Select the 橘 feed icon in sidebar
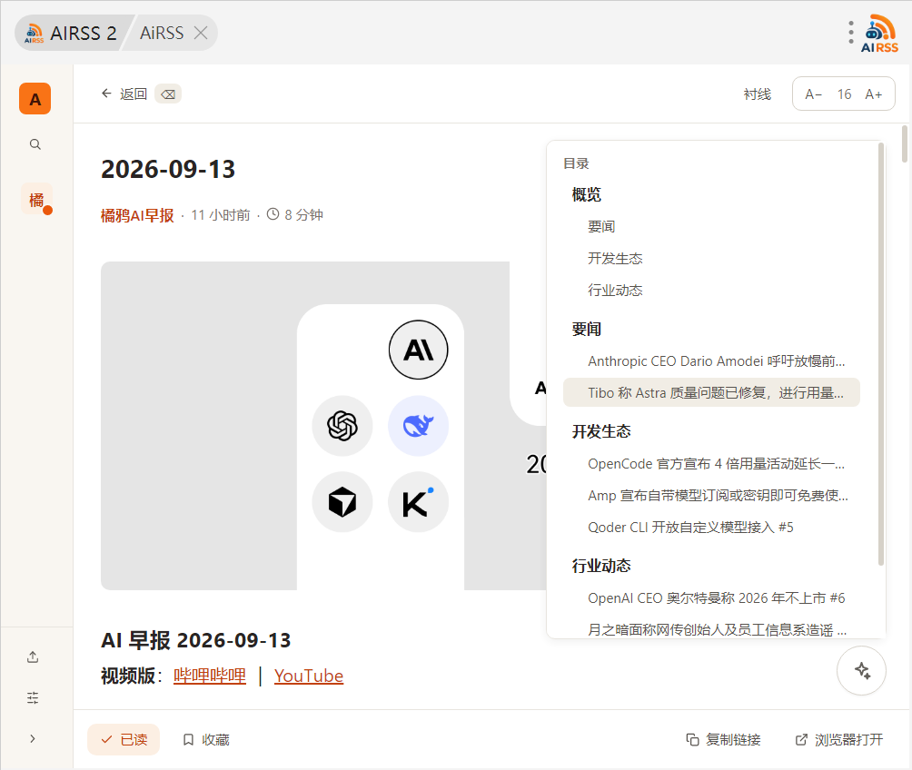 point(36,200)
